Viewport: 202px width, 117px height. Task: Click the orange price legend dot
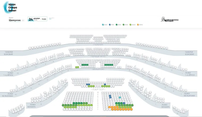[x=138, y=25]
